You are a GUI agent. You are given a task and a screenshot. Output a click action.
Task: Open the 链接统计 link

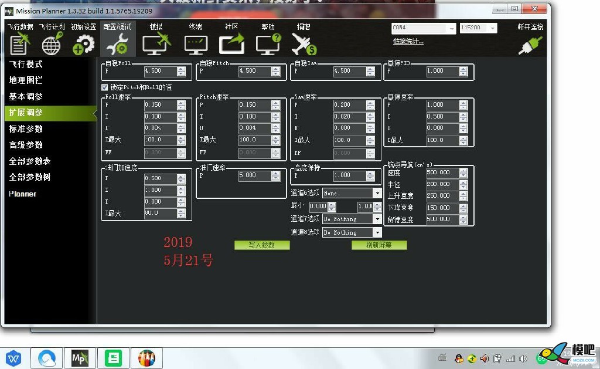coord(408,42)
